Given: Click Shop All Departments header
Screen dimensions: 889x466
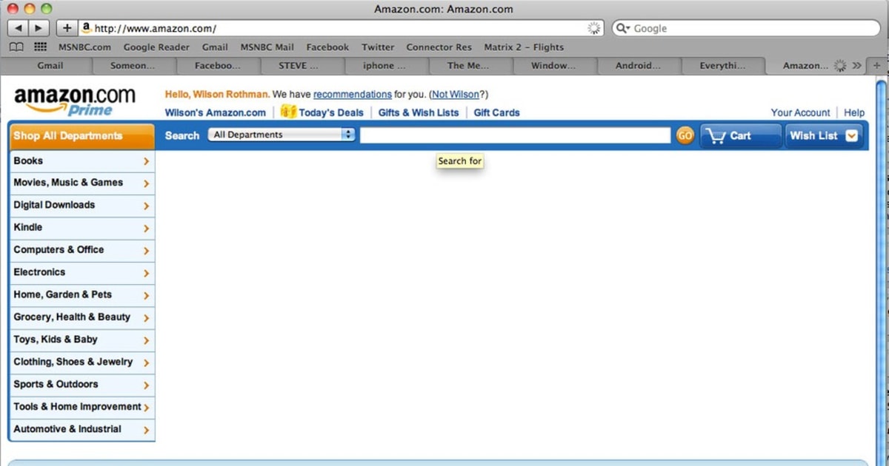Looking at the screenshot, I should coord(81,136).
